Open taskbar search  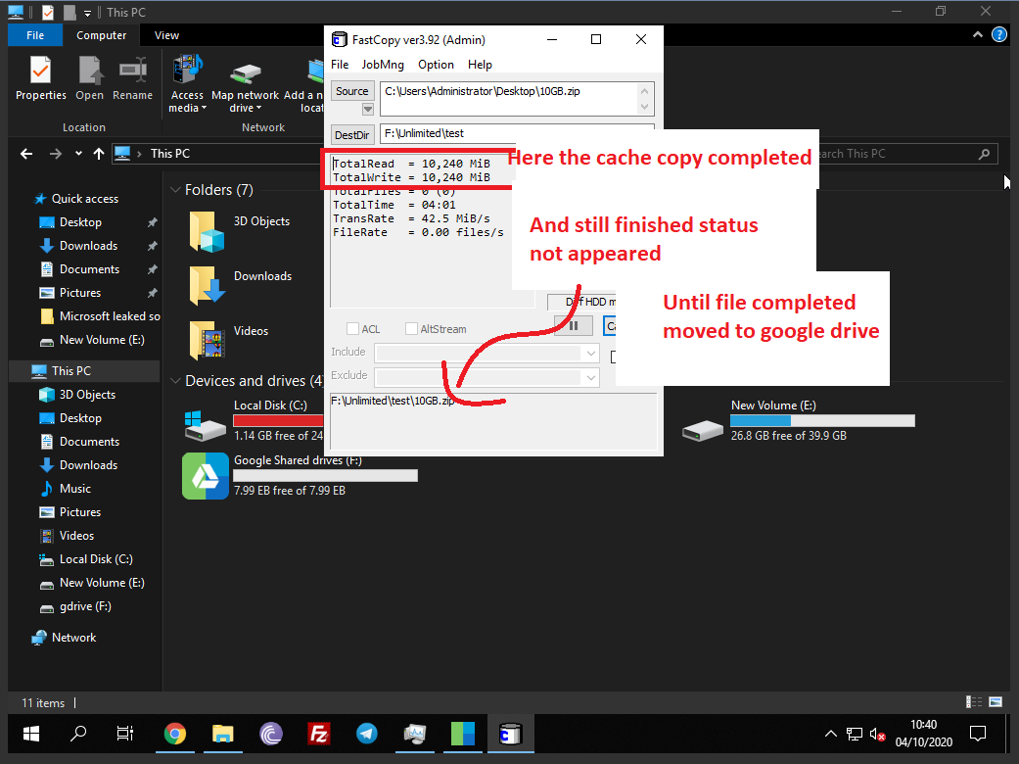coord(78,734)
